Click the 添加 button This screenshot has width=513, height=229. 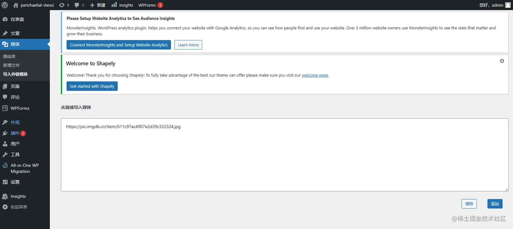coord(495,204)
